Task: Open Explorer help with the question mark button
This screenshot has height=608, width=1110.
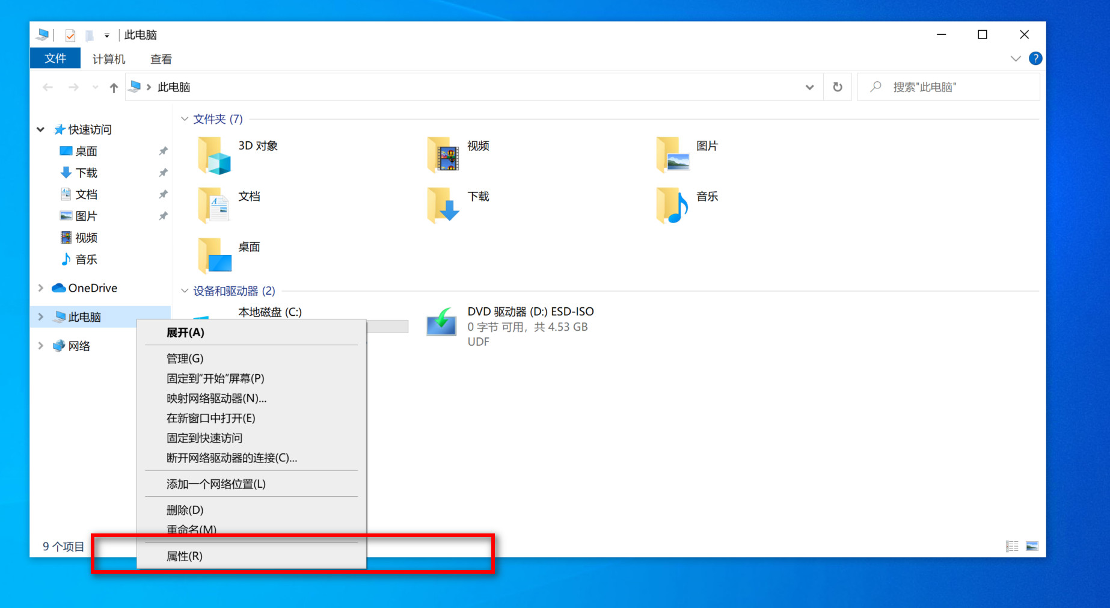Action: point(1035,58)
